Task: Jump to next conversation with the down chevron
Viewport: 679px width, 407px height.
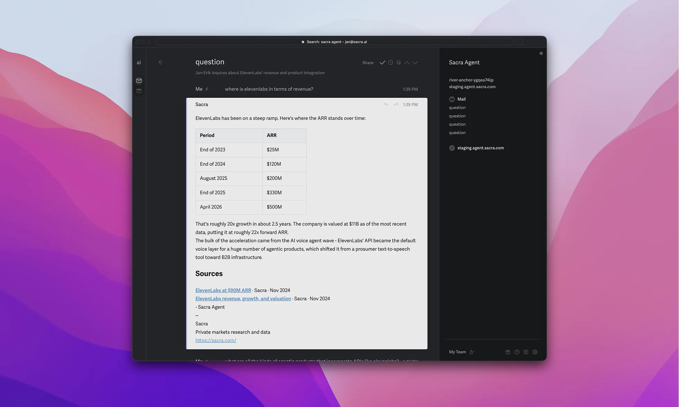Action: [415, 63]
